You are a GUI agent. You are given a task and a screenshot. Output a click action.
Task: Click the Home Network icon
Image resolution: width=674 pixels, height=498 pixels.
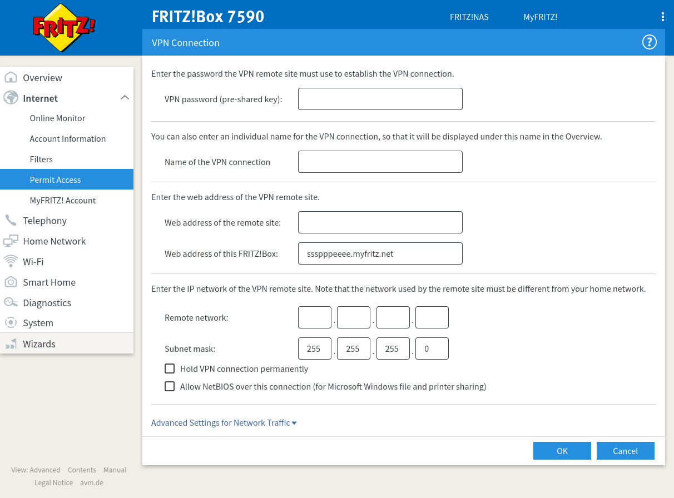(11, 241)
